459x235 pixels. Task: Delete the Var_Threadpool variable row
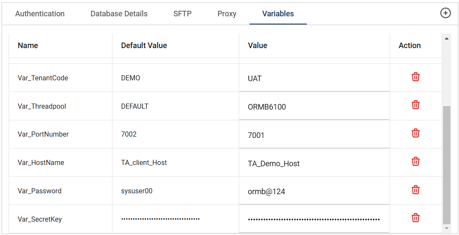coord(415,105)
